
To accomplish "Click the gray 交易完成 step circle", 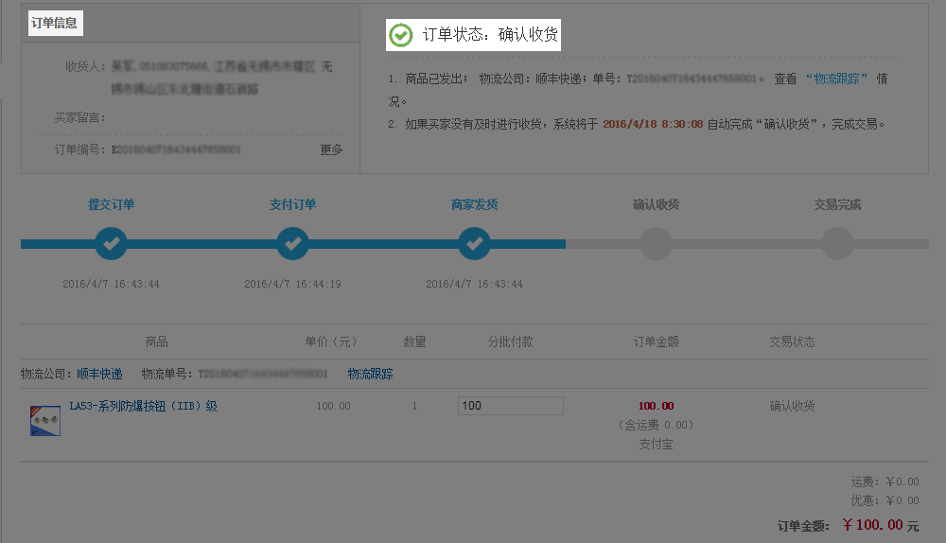I will (837, 244).
